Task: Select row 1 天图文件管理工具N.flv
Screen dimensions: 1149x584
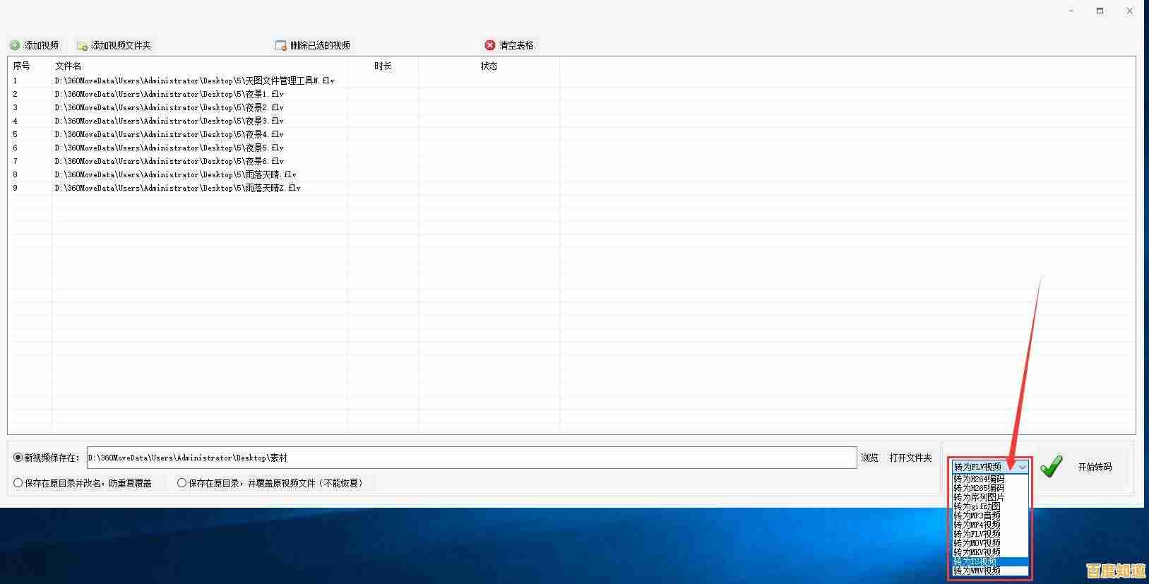Action: (195, 81)
